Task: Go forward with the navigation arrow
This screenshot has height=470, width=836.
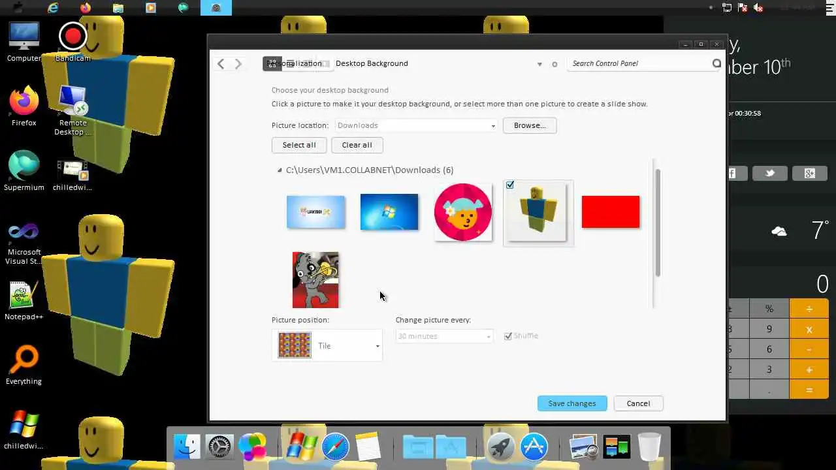Action: [238, 63]
